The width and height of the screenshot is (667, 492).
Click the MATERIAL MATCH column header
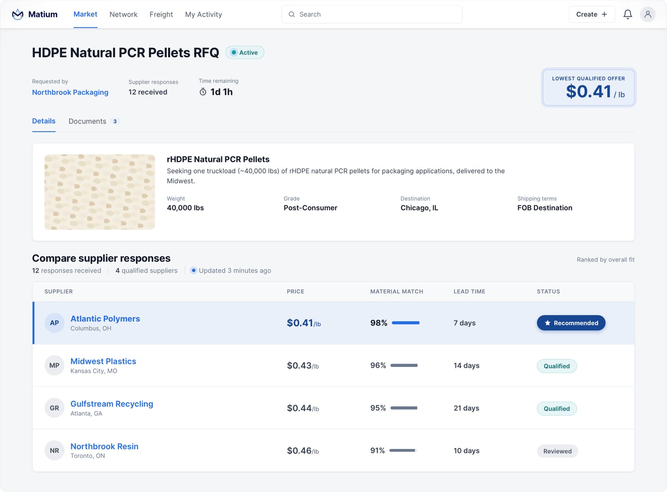[x=396, y=292]
